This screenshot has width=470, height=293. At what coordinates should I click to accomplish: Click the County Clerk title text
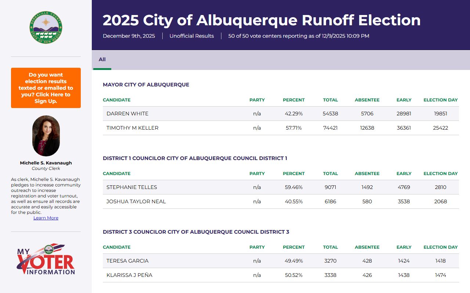pos(46,168)
